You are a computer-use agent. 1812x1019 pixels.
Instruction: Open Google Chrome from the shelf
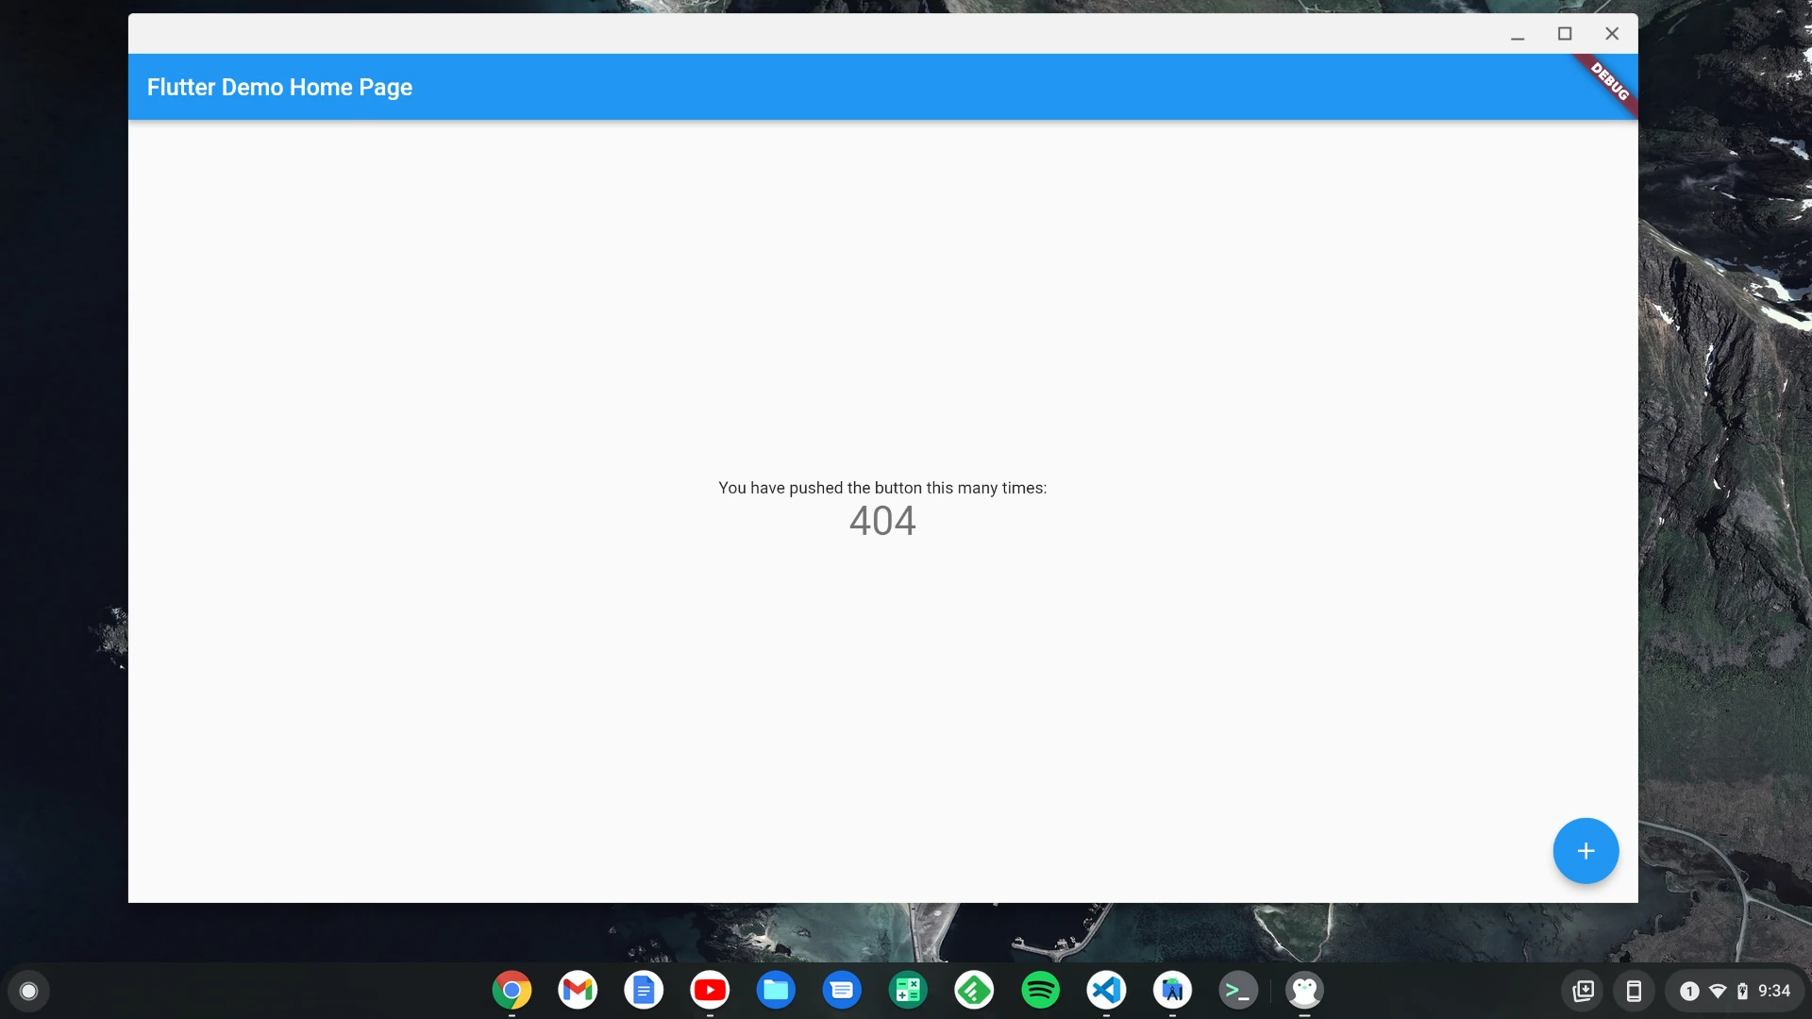tap(512, 991)
